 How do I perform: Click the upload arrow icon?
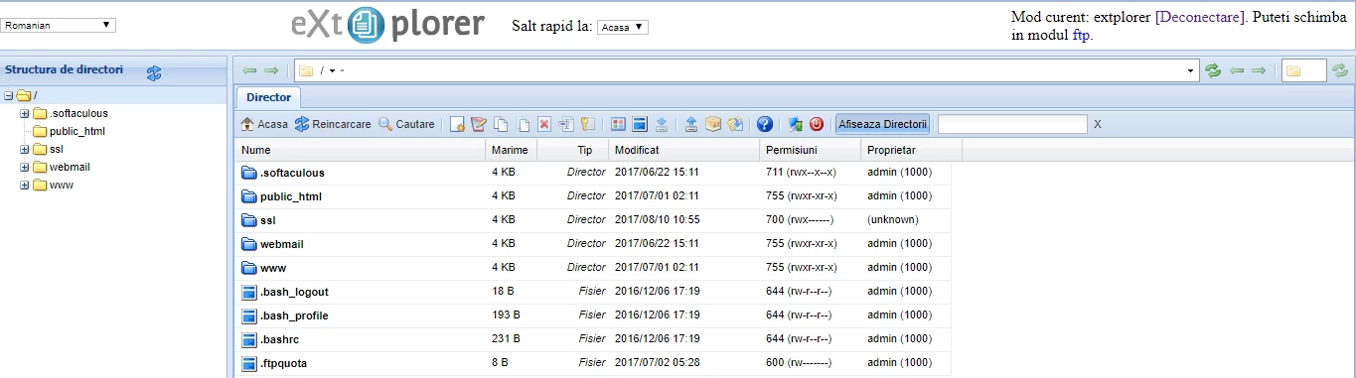click(x=691, y=124)
